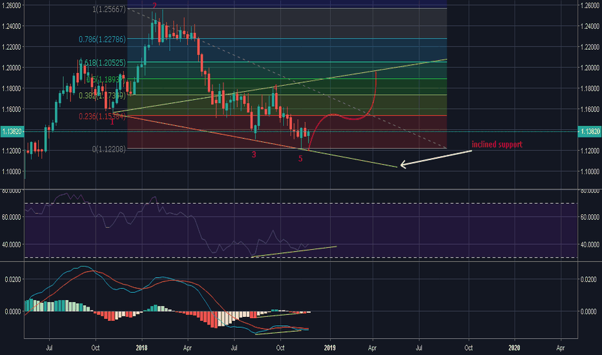Click the 1.13820 current price tag on left axis

pyautogui.click(x=12, y=131)
